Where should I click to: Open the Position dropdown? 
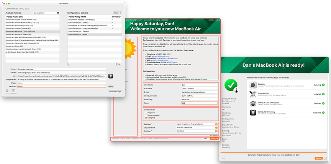point(196,131)
